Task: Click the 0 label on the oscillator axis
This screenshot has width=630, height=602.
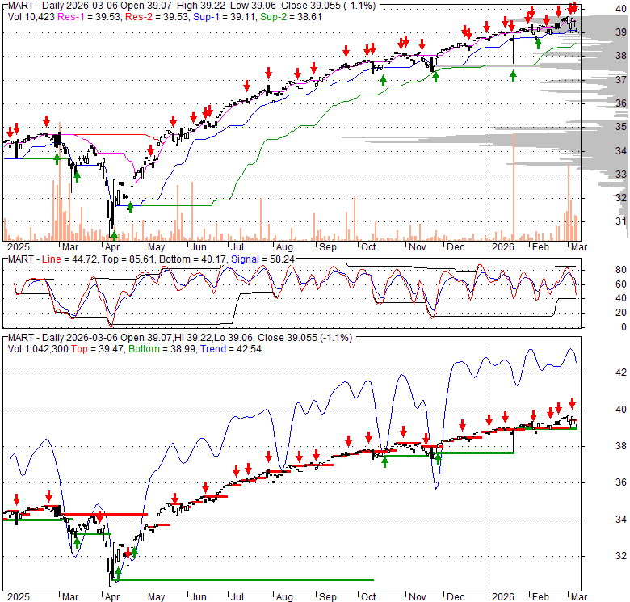Action: (x=624, y=327)
